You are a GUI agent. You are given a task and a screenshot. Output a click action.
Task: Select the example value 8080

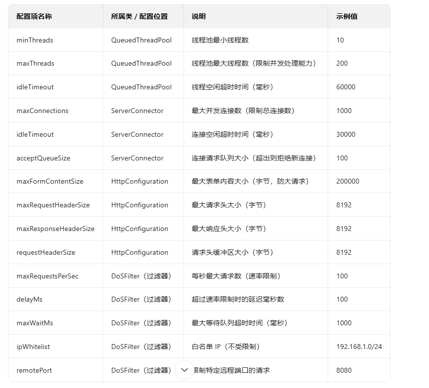point(344,371)
